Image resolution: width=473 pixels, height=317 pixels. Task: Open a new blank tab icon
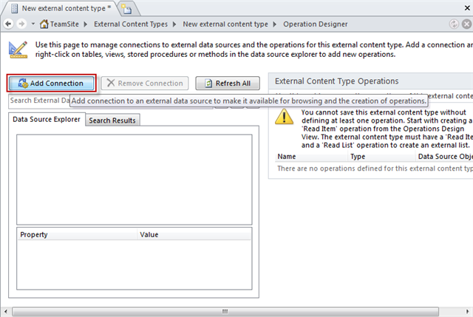click(128, 9)
